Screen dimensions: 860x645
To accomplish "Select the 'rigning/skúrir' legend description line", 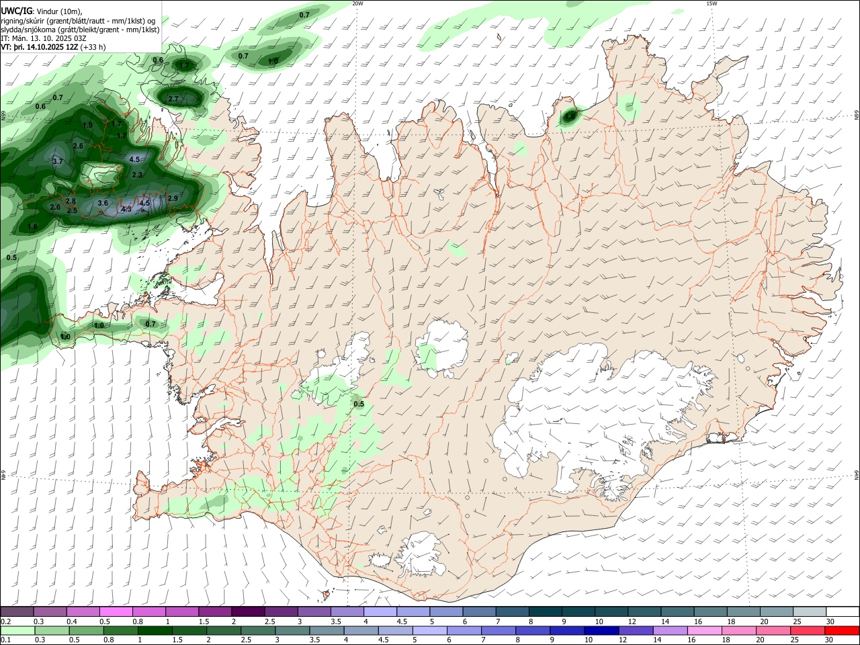I will [x=78, y=21].
